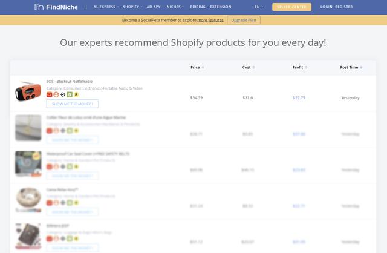The width and height of the screenshot is (387, 253).
Task: Click the black target icon on SOS radio row
Action: coord(63,94)
